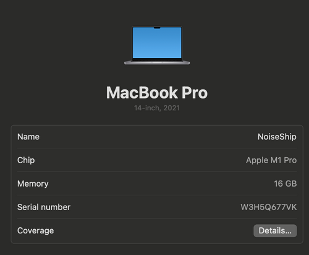Click the word Pro in the title
This screenshot has height=255, width=309.
tap(195, 92)
